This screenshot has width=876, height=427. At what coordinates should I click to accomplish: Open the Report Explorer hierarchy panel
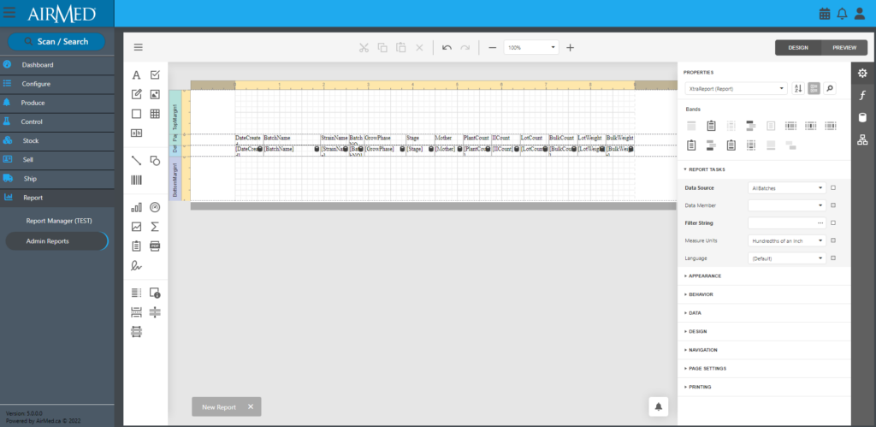tap(862, 139)
